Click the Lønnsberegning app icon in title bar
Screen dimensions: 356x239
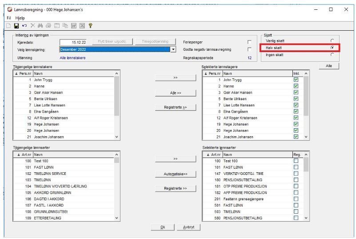tap(9, 9)
